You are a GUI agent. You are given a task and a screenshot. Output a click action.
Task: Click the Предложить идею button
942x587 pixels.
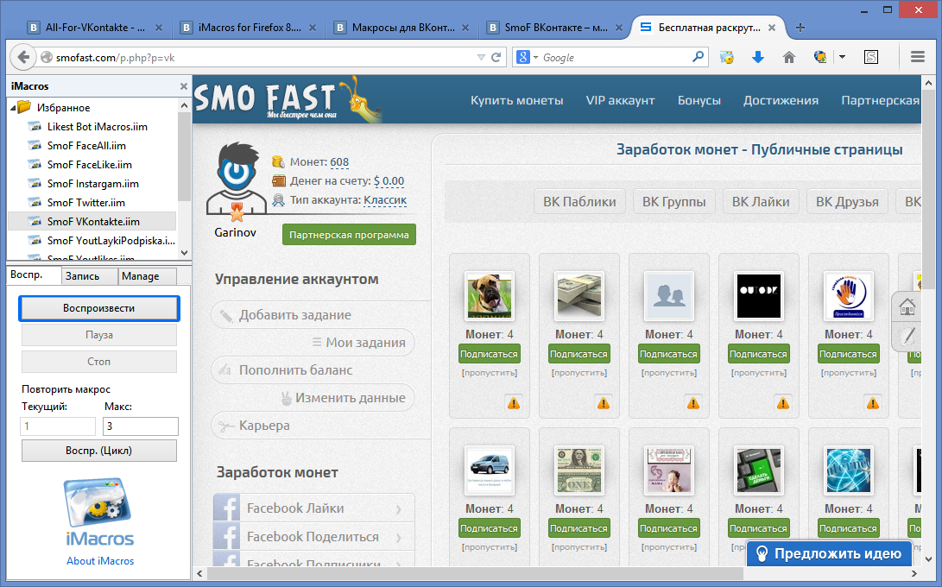click(x=830, y=553)
